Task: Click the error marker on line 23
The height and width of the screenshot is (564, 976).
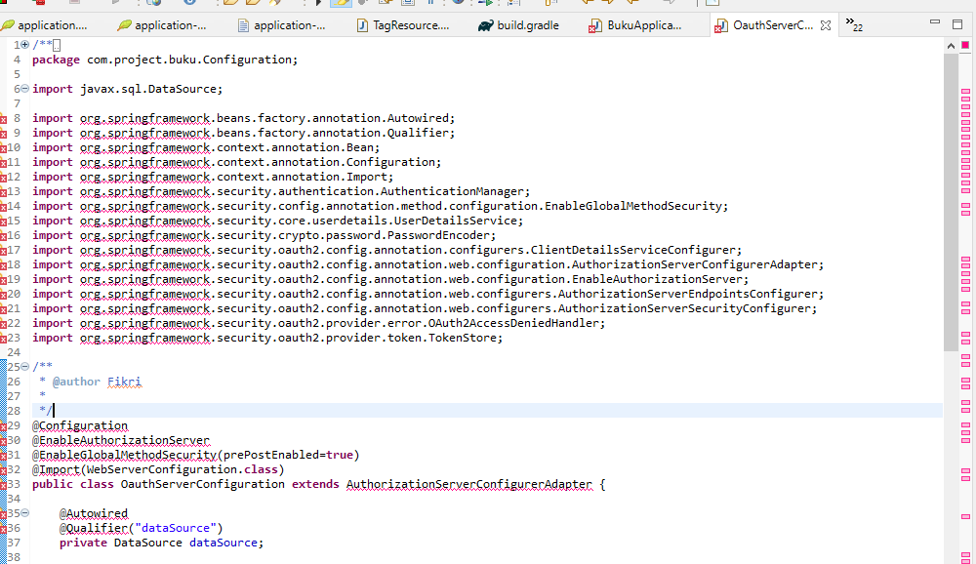Action: click(4, 338)
